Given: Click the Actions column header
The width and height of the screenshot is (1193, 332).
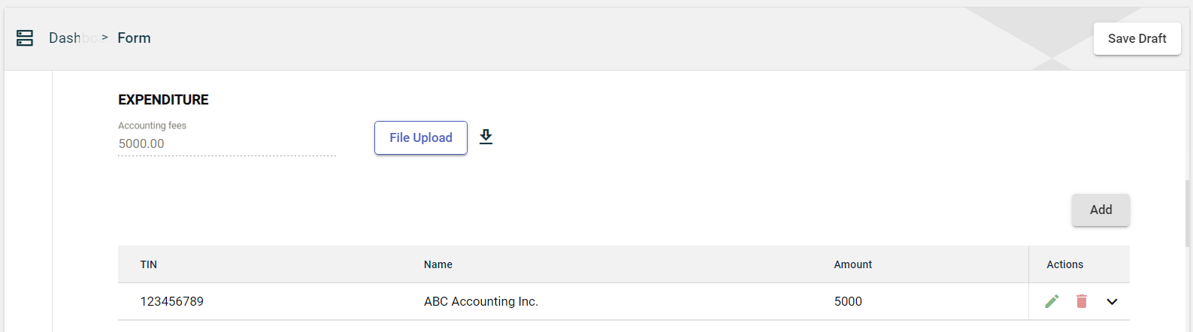Looking at the screenshot, I should pos(1064,264).
